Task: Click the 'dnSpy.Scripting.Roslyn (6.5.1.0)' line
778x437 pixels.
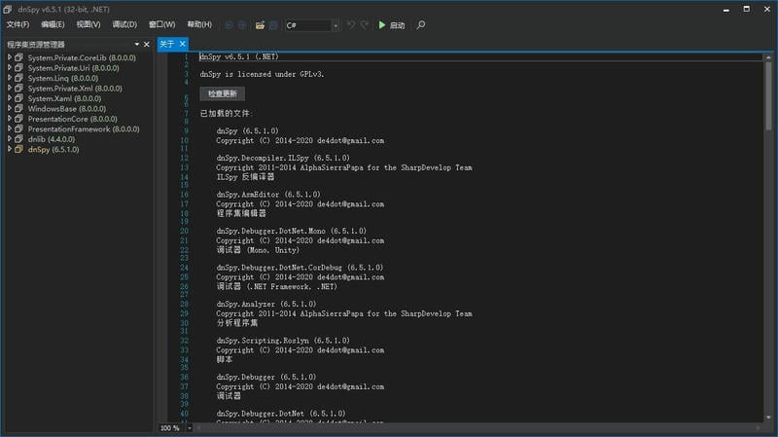Action: (283, 341)
